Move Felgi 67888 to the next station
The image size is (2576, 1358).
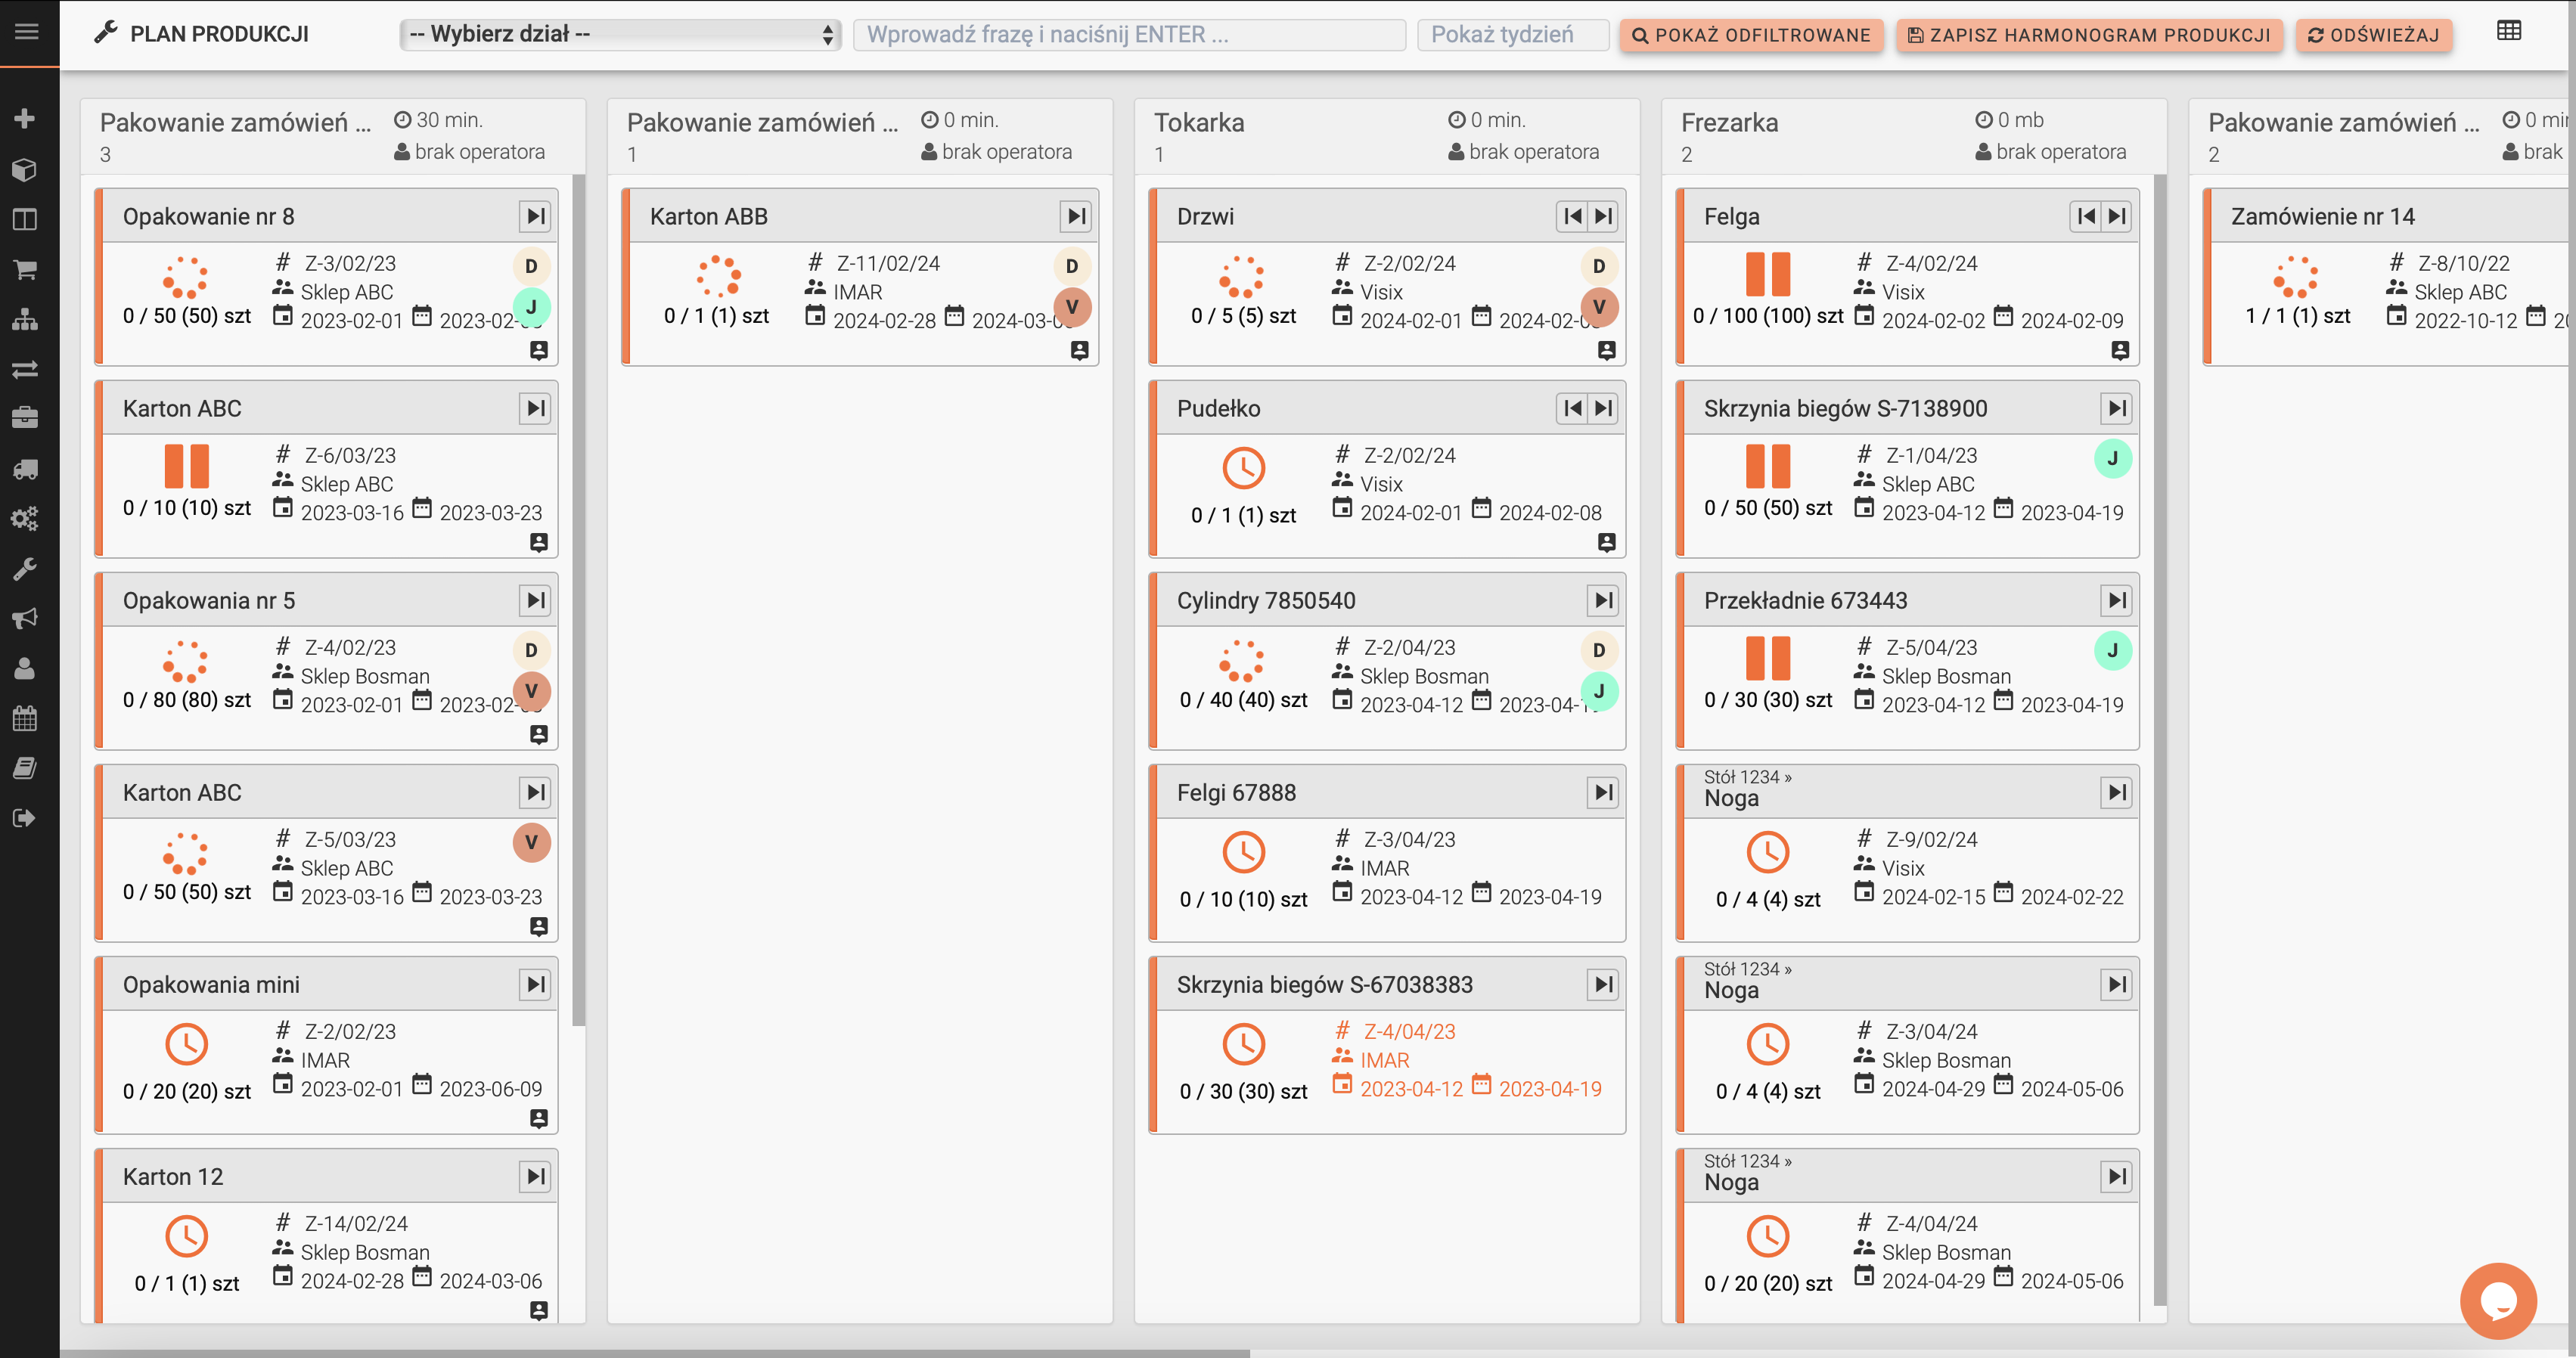pos(1603,792)
